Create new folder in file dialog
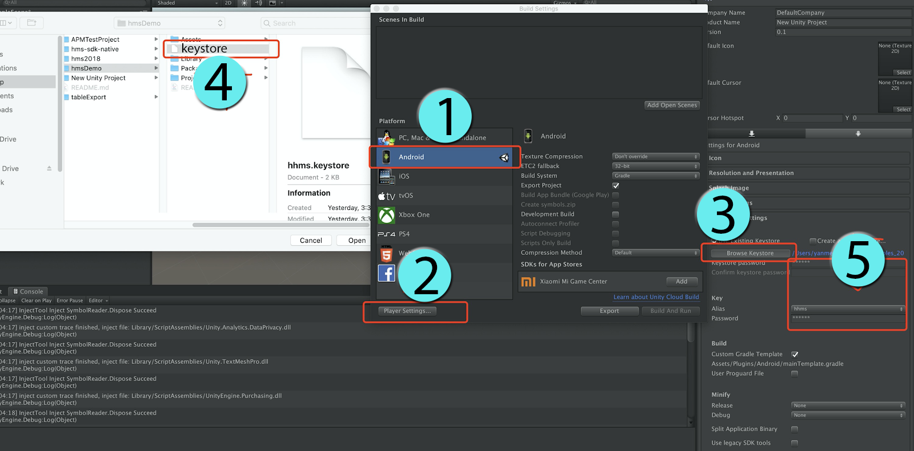The height and width of the screenshot is (451, 914). (x=32, y=23)
